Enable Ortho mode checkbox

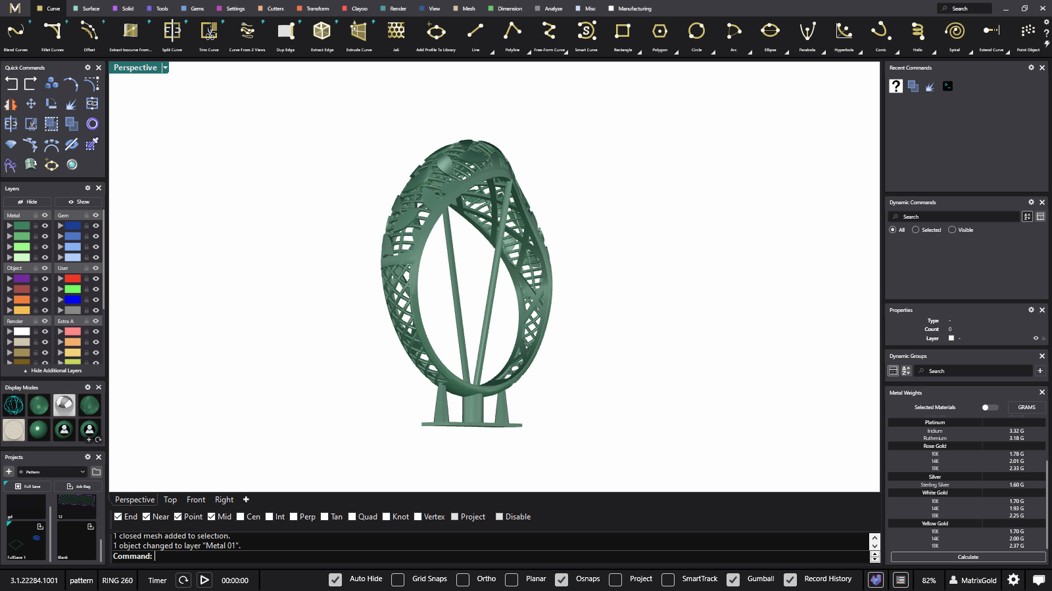click(463, 579)
